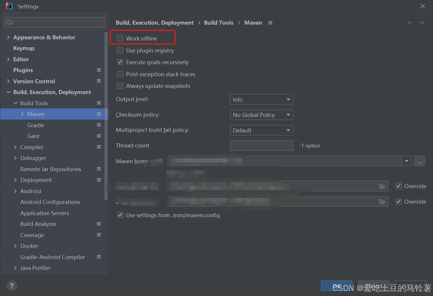Click the IntelliJ IDEA logo in title bar
The width and height of the screenshot is (433, 296).
coord(9,6)
